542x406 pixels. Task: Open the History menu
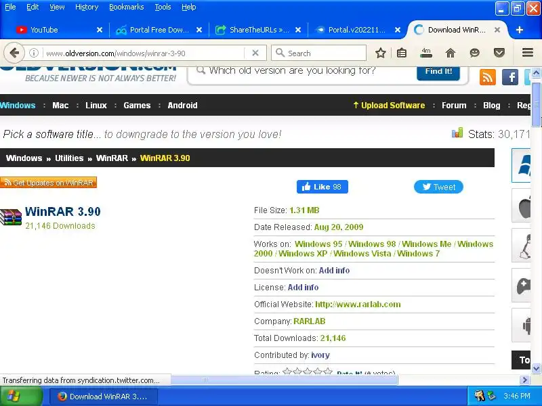(87, 7)
